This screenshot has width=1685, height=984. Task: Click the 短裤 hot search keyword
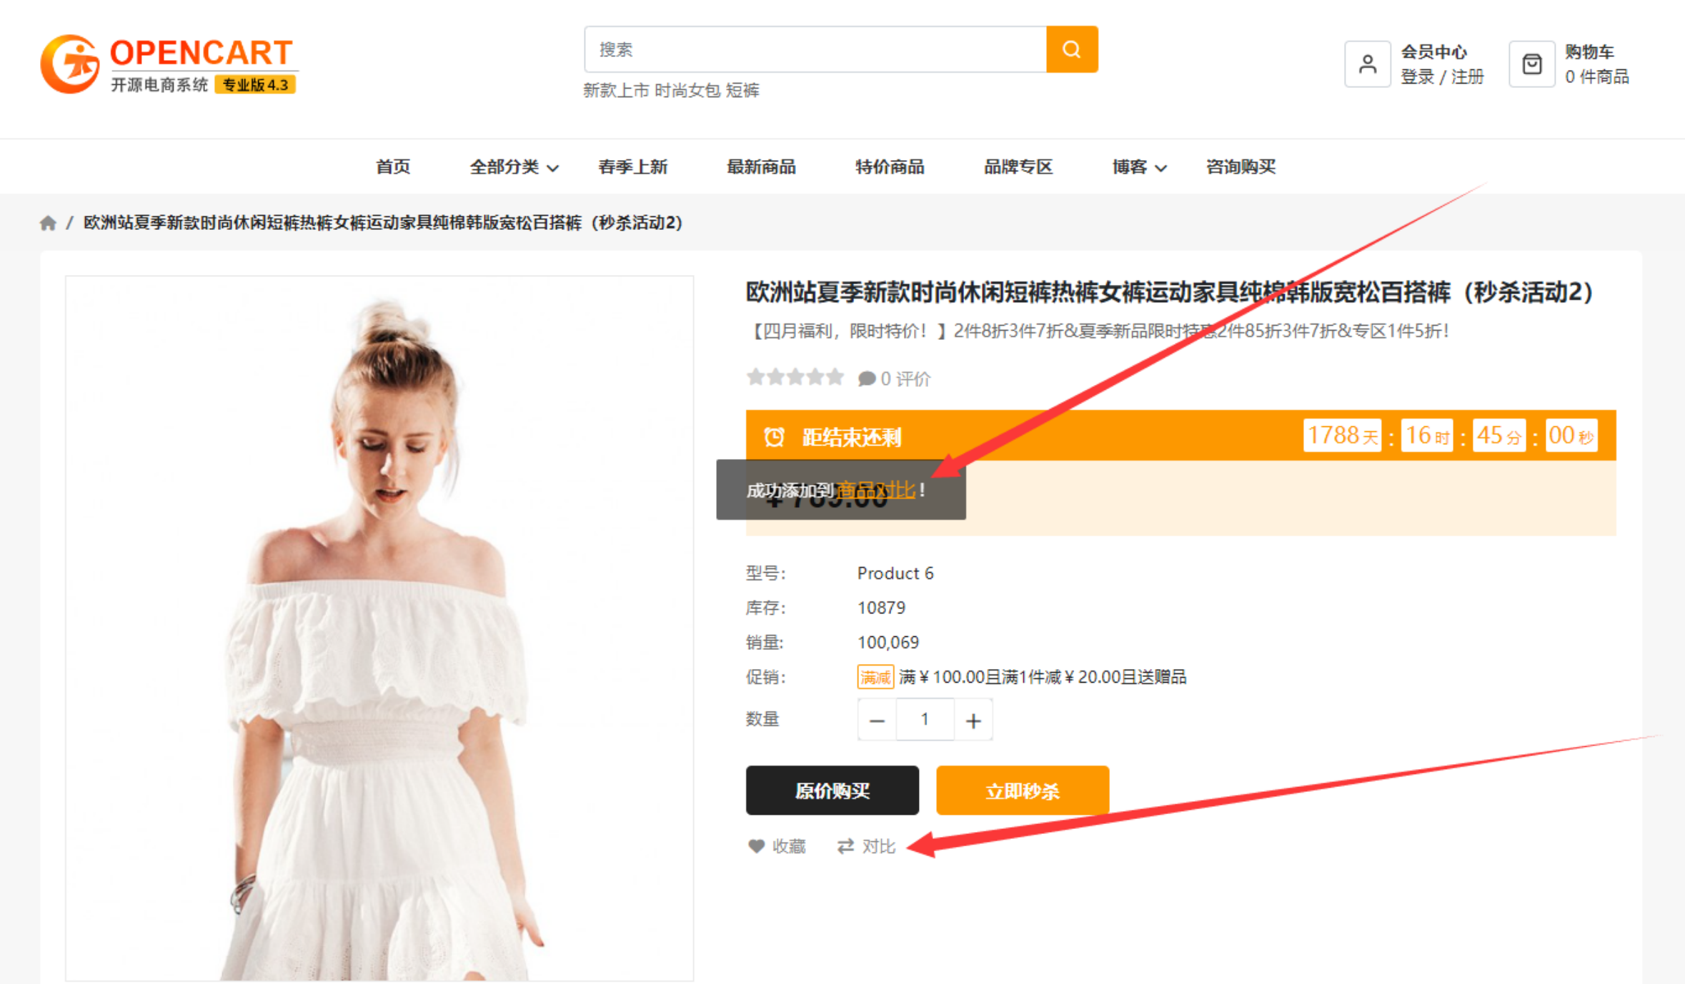743,91
